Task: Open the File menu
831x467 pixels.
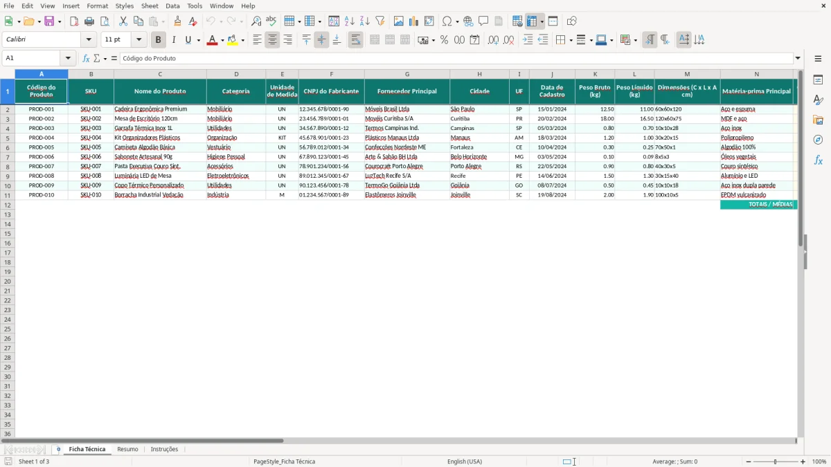Action: pos(9,6)
